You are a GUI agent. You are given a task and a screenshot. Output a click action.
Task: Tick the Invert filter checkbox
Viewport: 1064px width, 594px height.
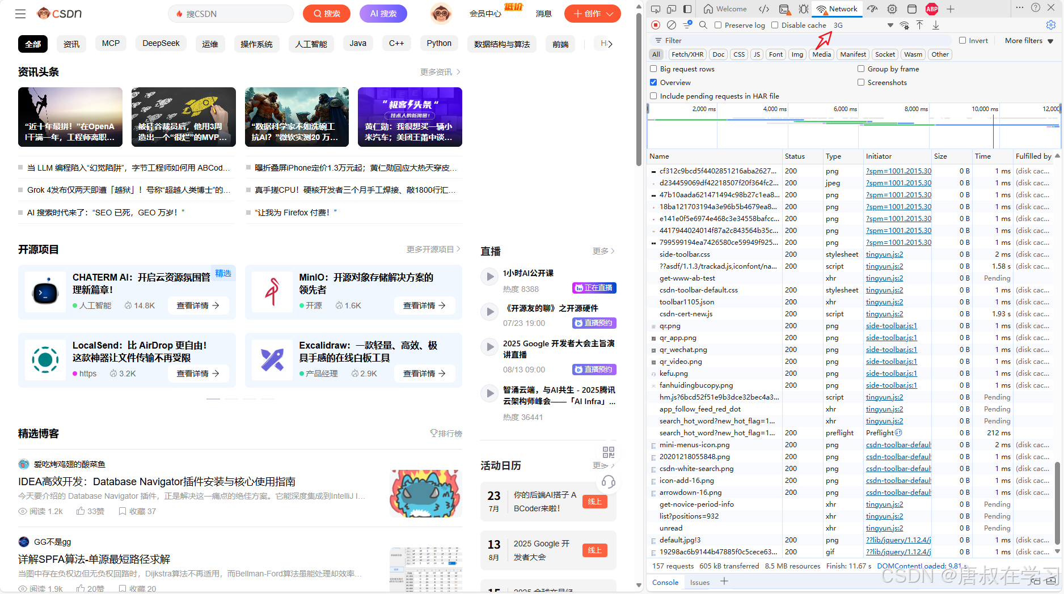coord(962,40)
